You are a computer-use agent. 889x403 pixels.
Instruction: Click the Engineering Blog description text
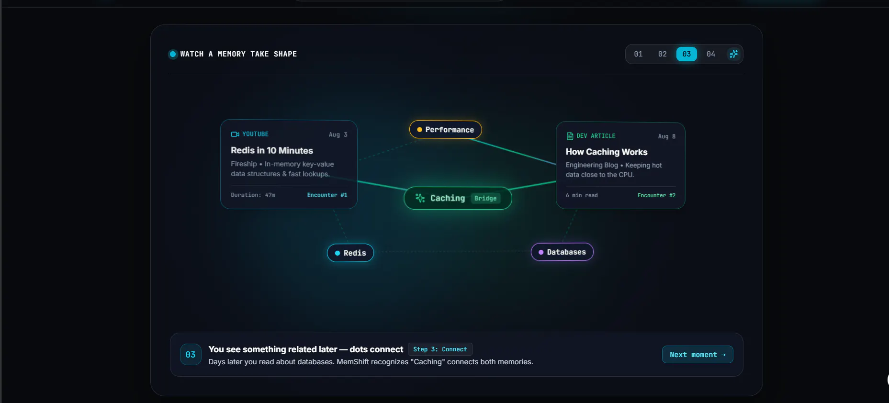coord(614,170)
